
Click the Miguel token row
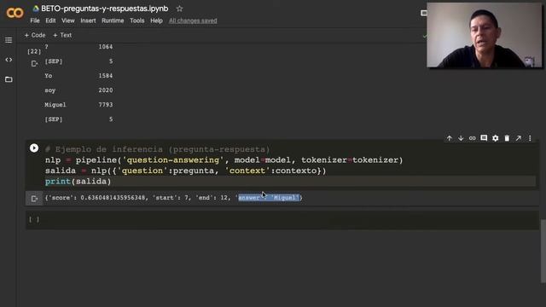pos(78,105)
